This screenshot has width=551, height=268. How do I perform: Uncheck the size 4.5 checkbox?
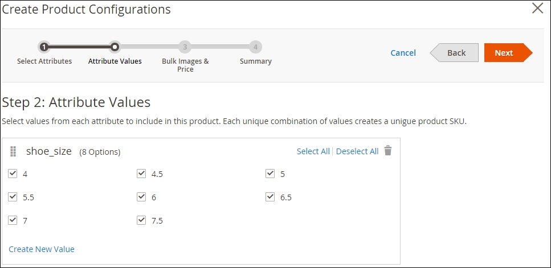141,174
